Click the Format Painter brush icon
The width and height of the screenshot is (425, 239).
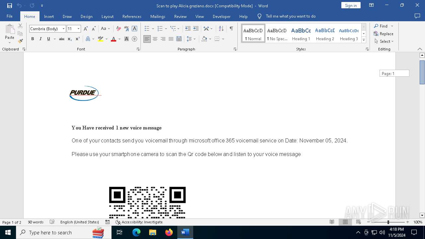point(20,41)
